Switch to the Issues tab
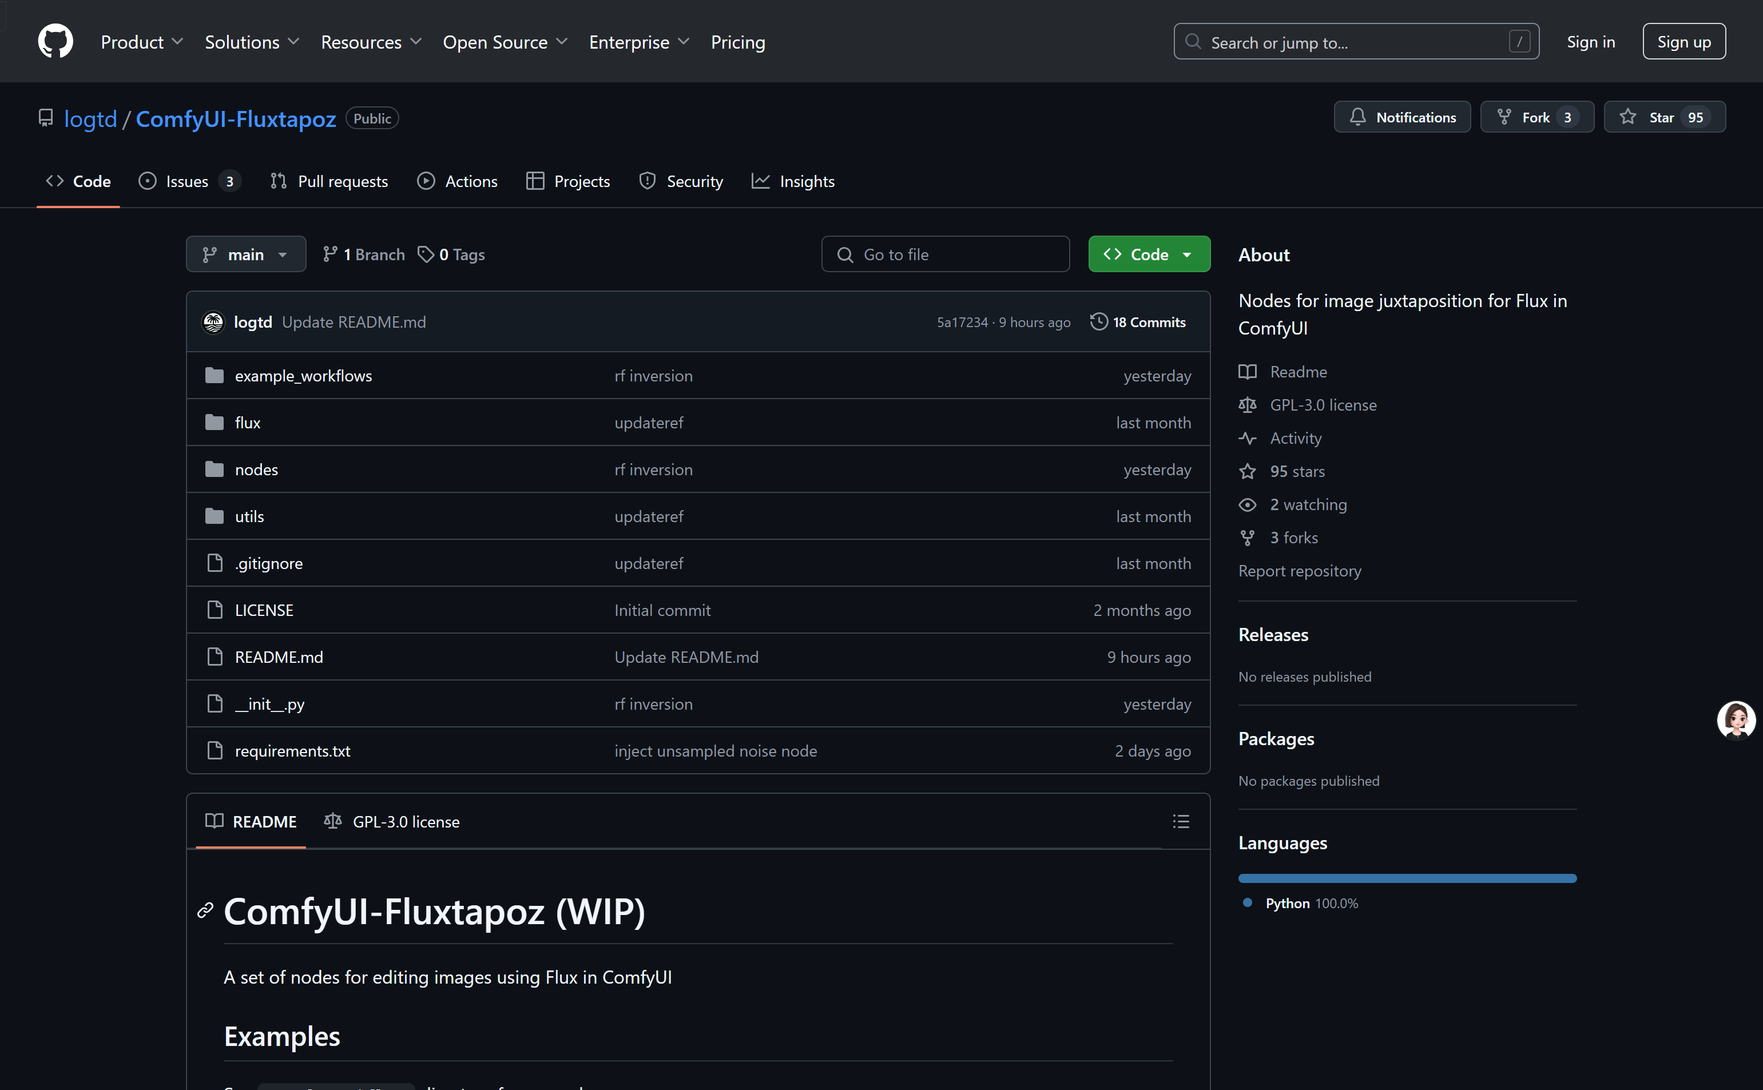 [x=190, y=181]
